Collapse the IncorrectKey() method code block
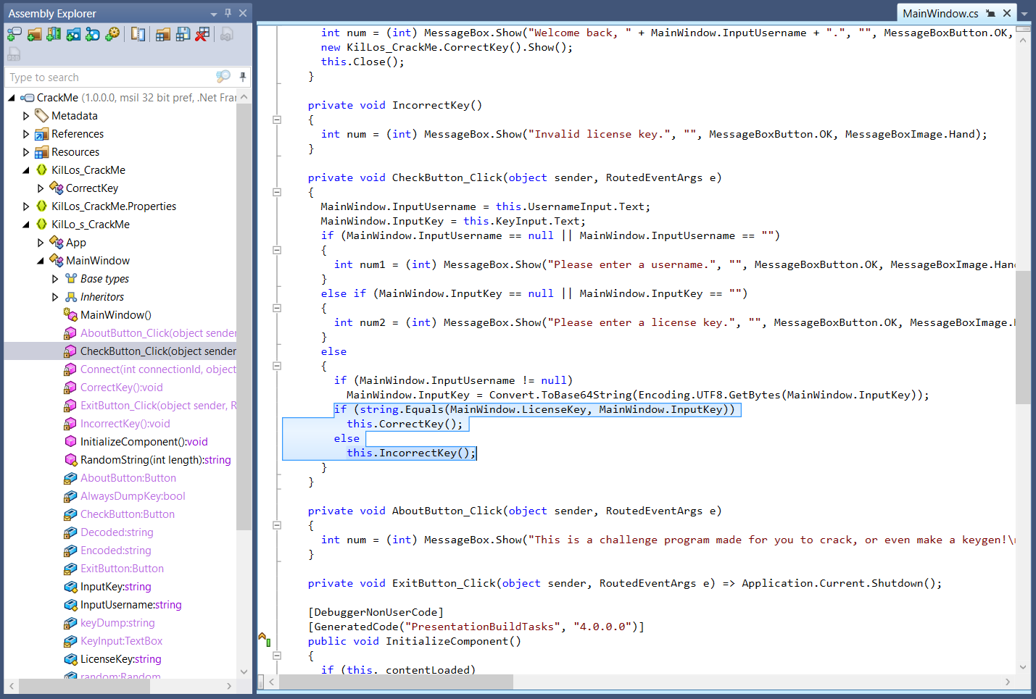Viewport: 1036px width, 699px height. 277,120
